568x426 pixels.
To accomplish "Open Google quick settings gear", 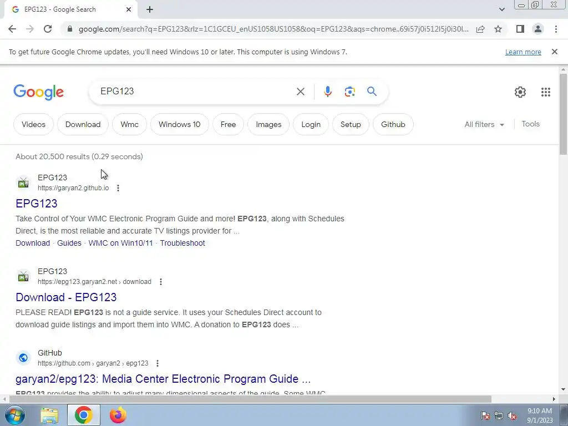I will (520, 92).
